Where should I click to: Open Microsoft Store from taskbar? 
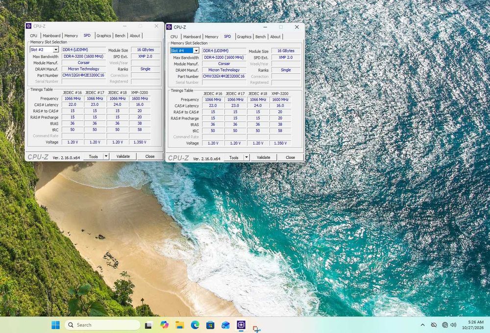tap(210, 325)
